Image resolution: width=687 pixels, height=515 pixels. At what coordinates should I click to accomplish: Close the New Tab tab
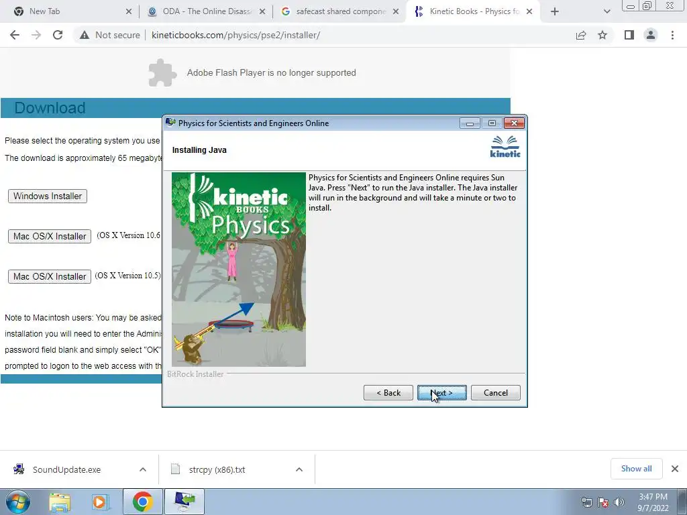[128, 11]
